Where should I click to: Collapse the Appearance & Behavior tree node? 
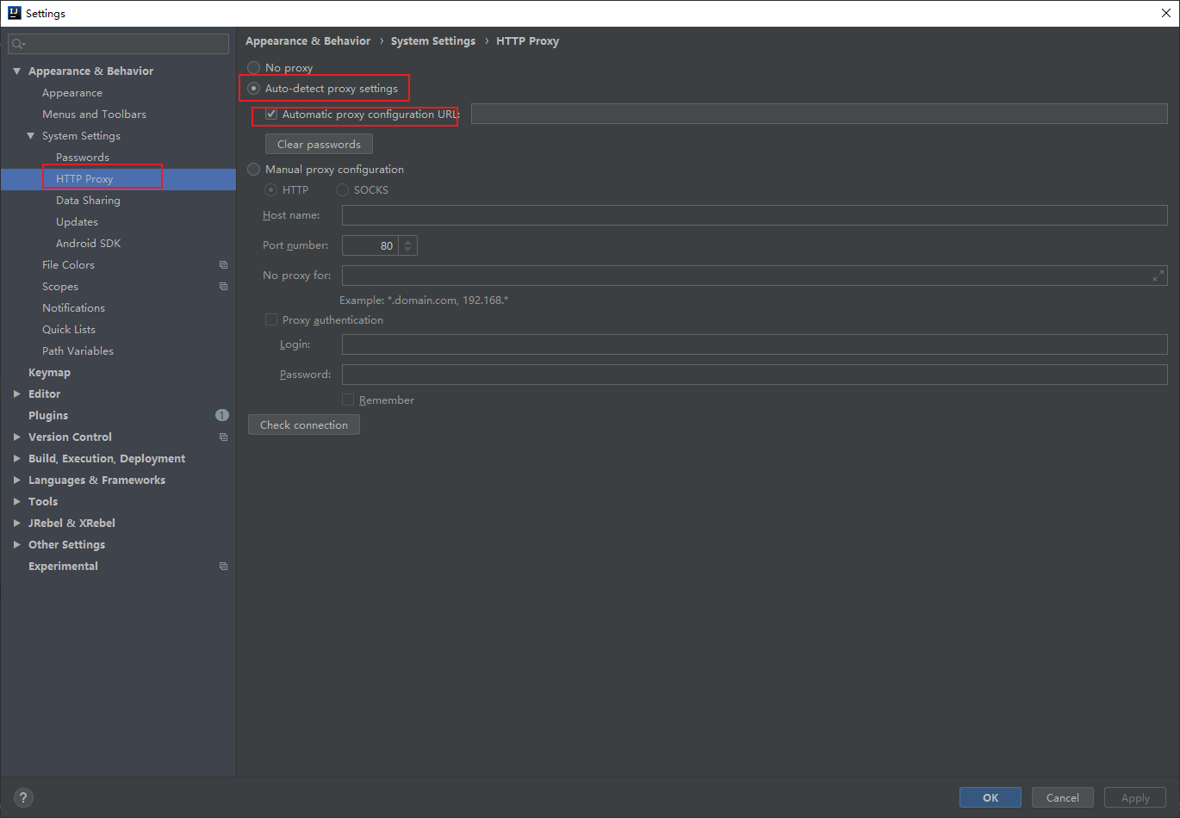tap(16, 71)
